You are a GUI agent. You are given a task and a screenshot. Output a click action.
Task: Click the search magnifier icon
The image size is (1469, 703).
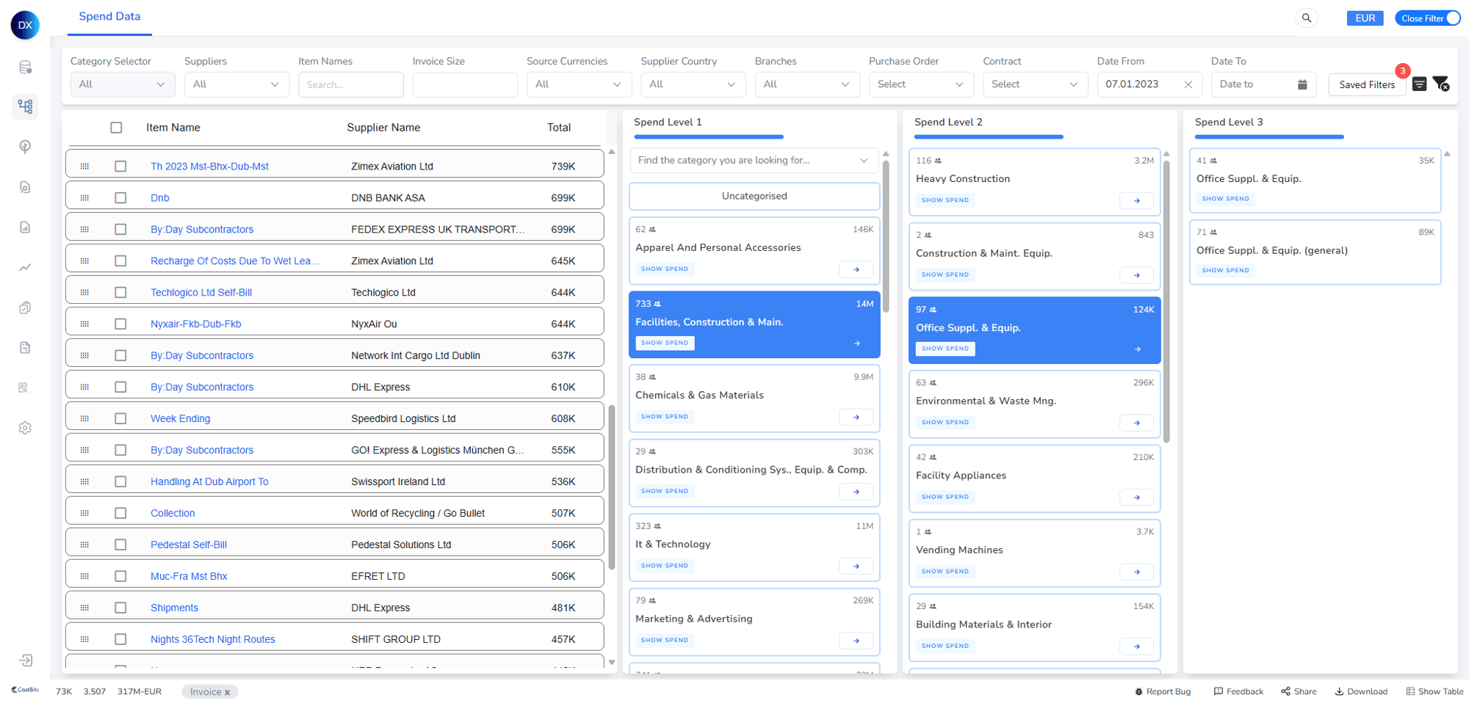(x=1306, y=18)
